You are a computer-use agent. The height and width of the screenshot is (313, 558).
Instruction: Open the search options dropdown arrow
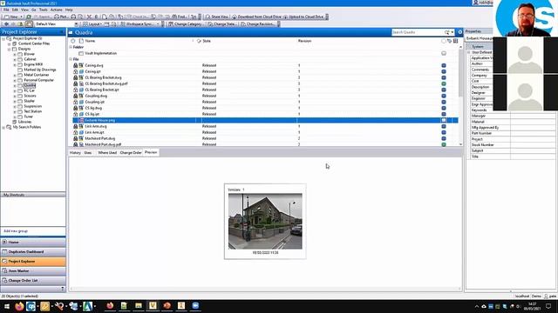453,32
